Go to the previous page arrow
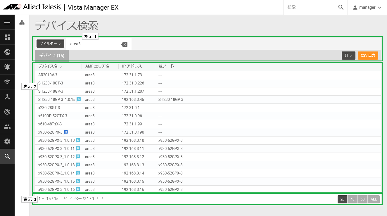Image resolution: width=387 pixels, height=216 pixels. (71, 198)
